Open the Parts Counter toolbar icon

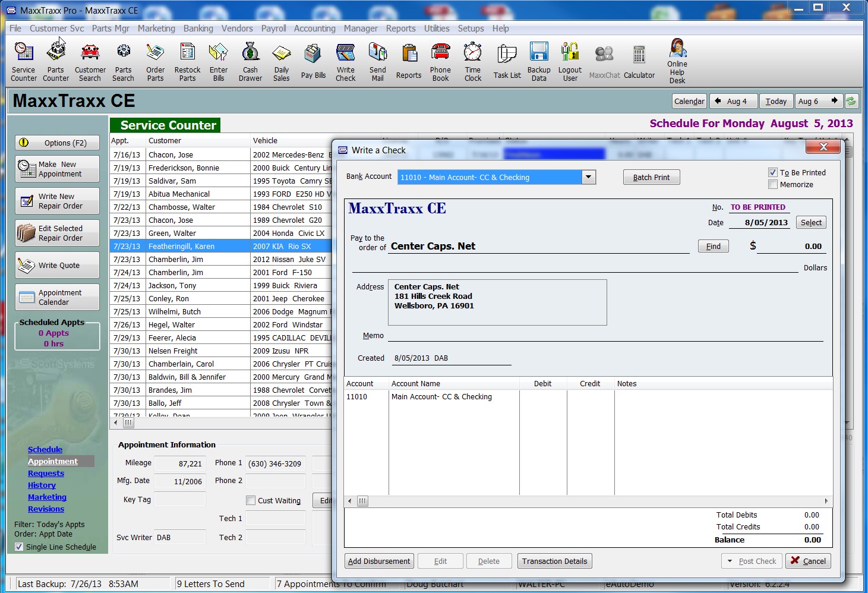pyautogui.click(x=56, y=61)
